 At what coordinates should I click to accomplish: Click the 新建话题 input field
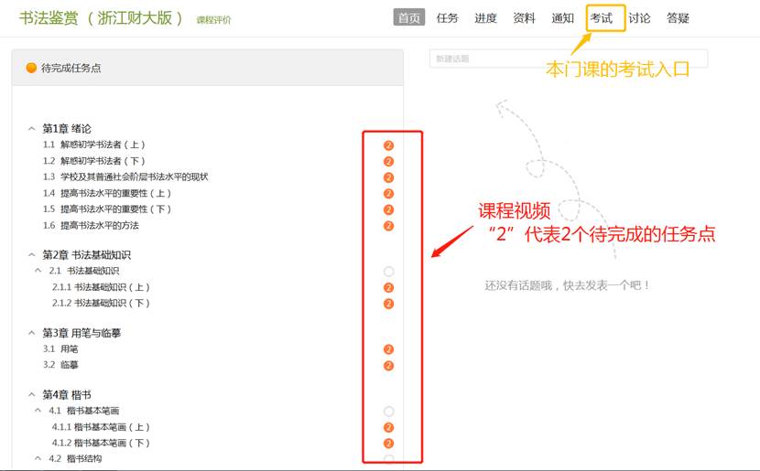(568, 59)
